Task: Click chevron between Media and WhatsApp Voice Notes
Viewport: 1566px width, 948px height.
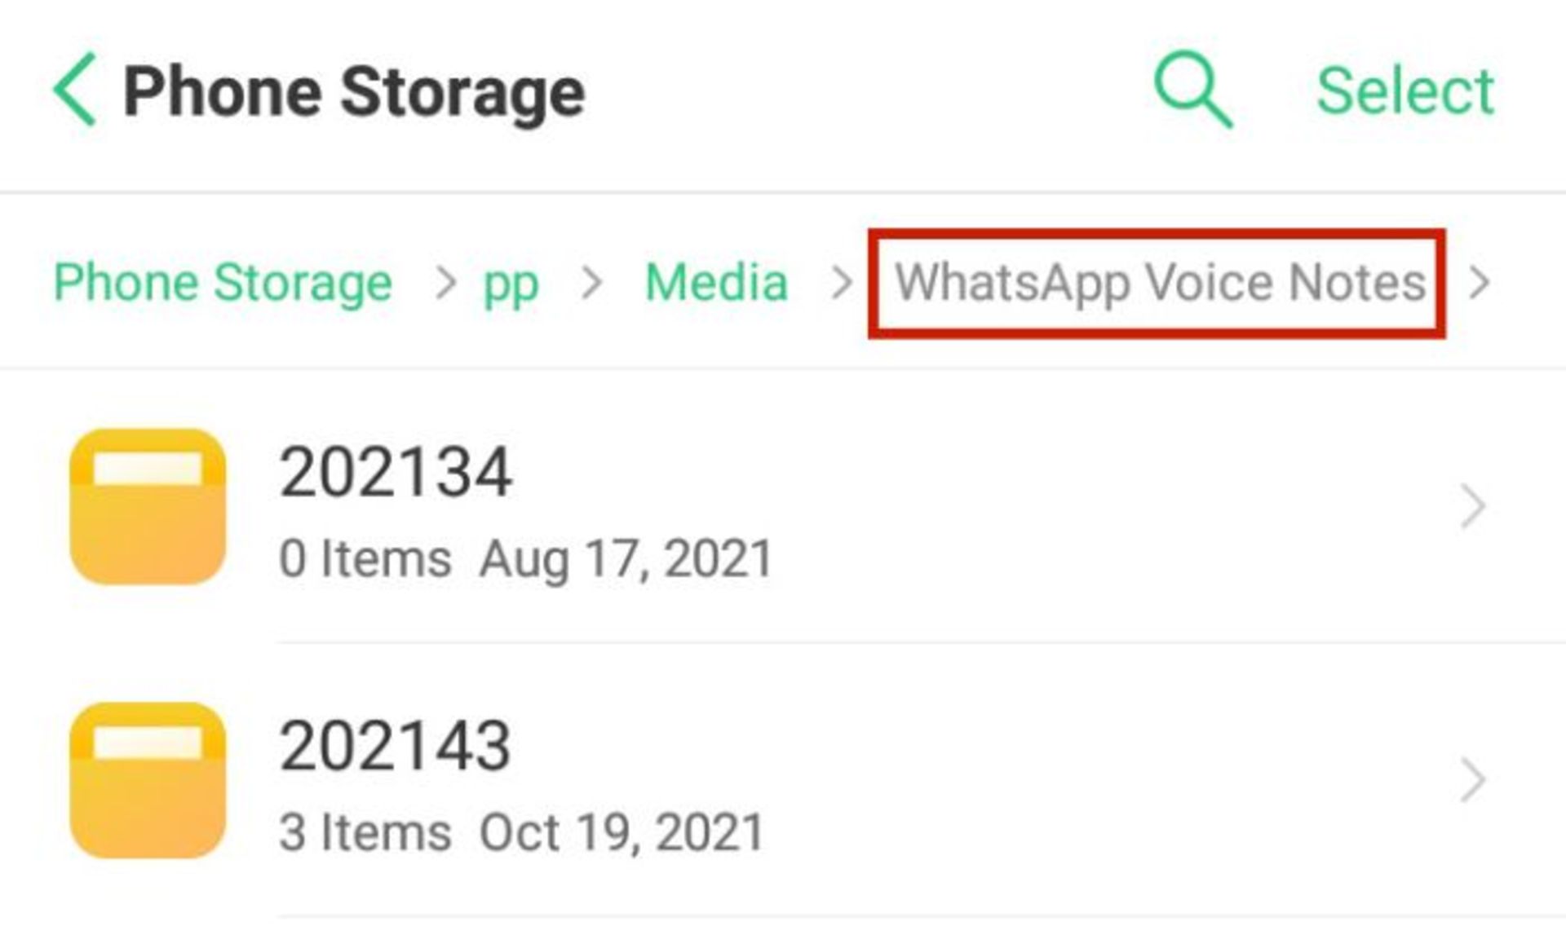Action: pos(842,283)
